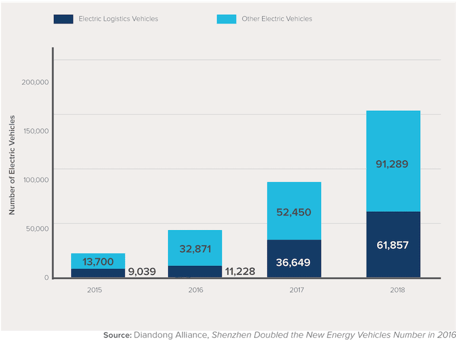Select the 2016 x-axis label
The height and width of the screenshot is (342, 456).
point(196,290)
